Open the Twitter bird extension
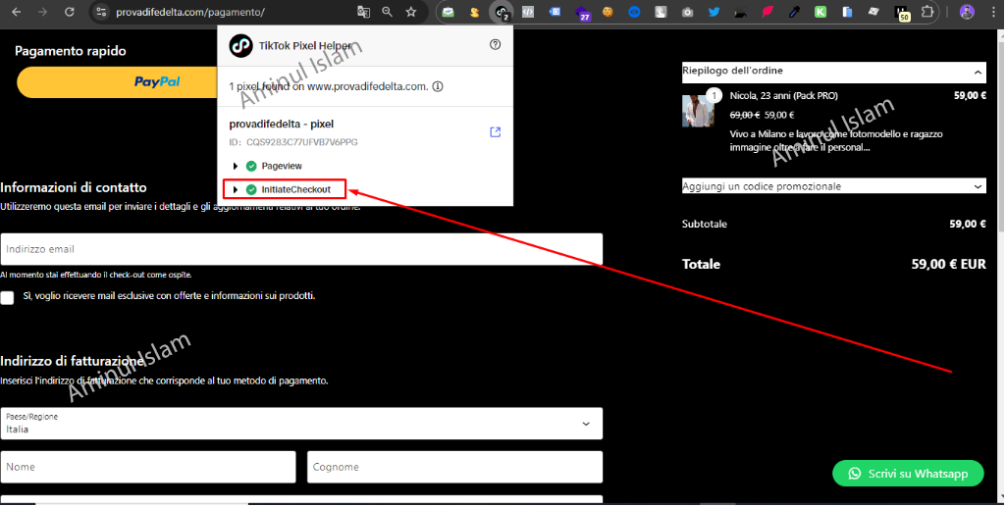 (715, 12)
